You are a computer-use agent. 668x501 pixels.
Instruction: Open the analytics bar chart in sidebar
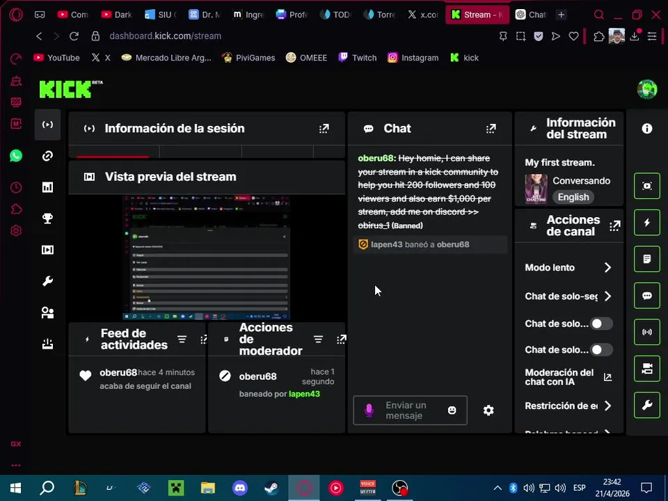coord(47,187)
